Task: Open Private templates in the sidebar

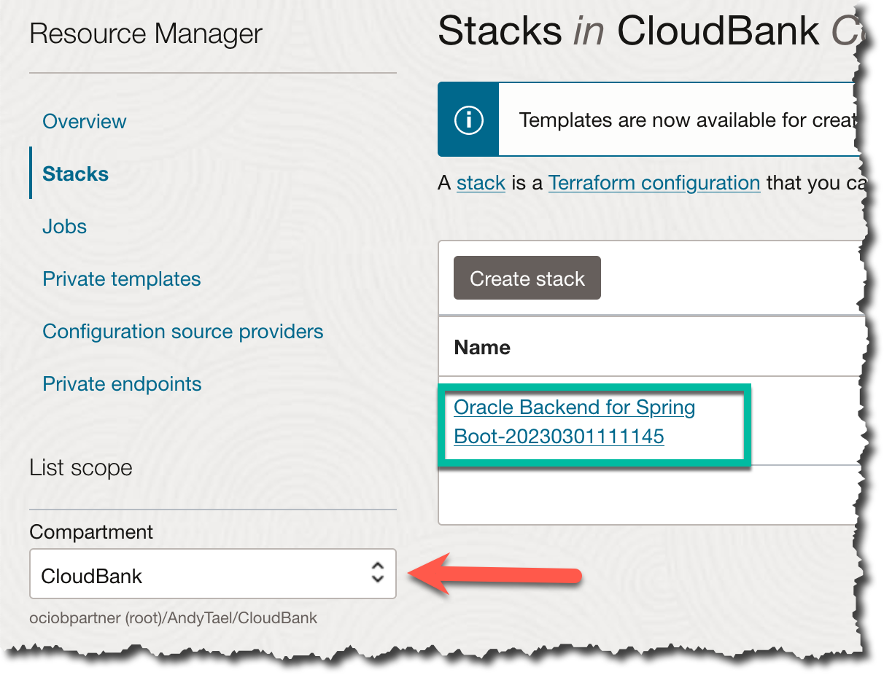Action: [x=122, y=278]
